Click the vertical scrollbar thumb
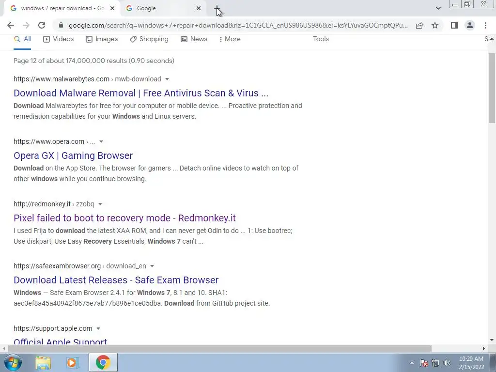The image size is (496, 372). coord(492,88)
